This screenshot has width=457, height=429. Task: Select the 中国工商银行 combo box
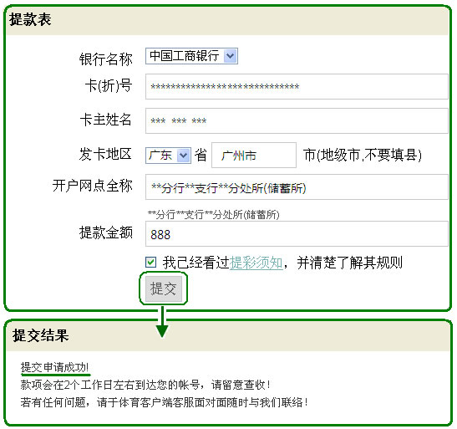[x=192, y=56]
